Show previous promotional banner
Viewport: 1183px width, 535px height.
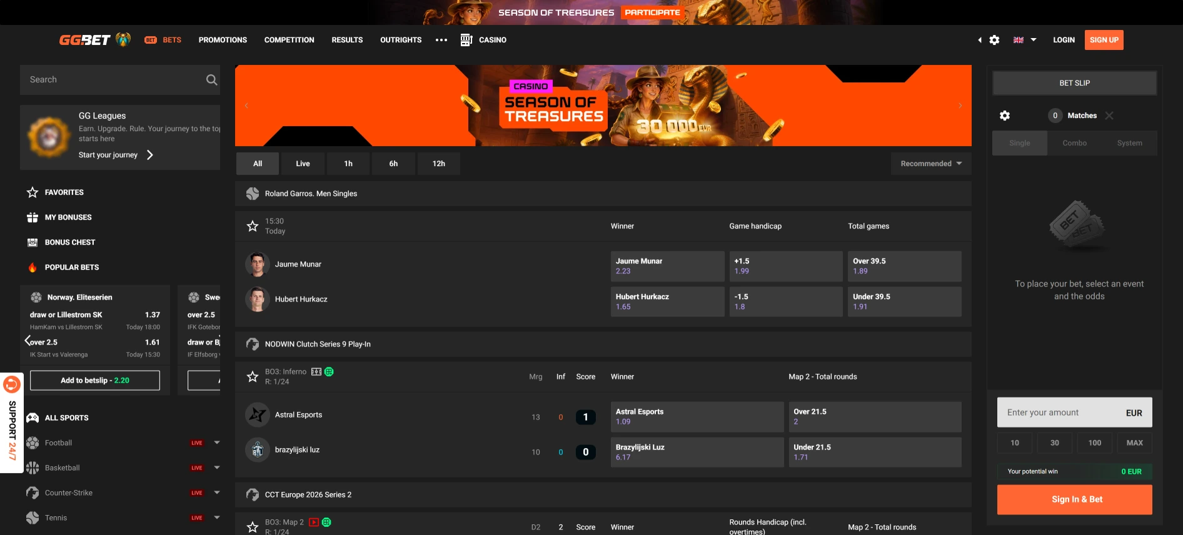point(246,106)
